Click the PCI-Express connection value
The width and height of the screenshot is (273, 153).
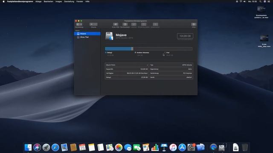pyautogui.click(x=187, y=73)
